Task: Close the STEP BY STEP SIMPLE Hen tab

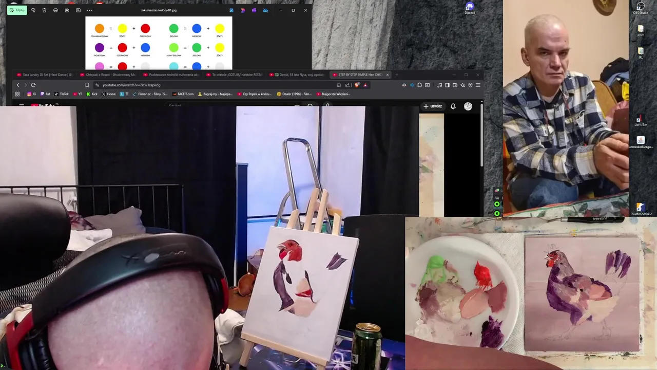Action: click(388, 75)
